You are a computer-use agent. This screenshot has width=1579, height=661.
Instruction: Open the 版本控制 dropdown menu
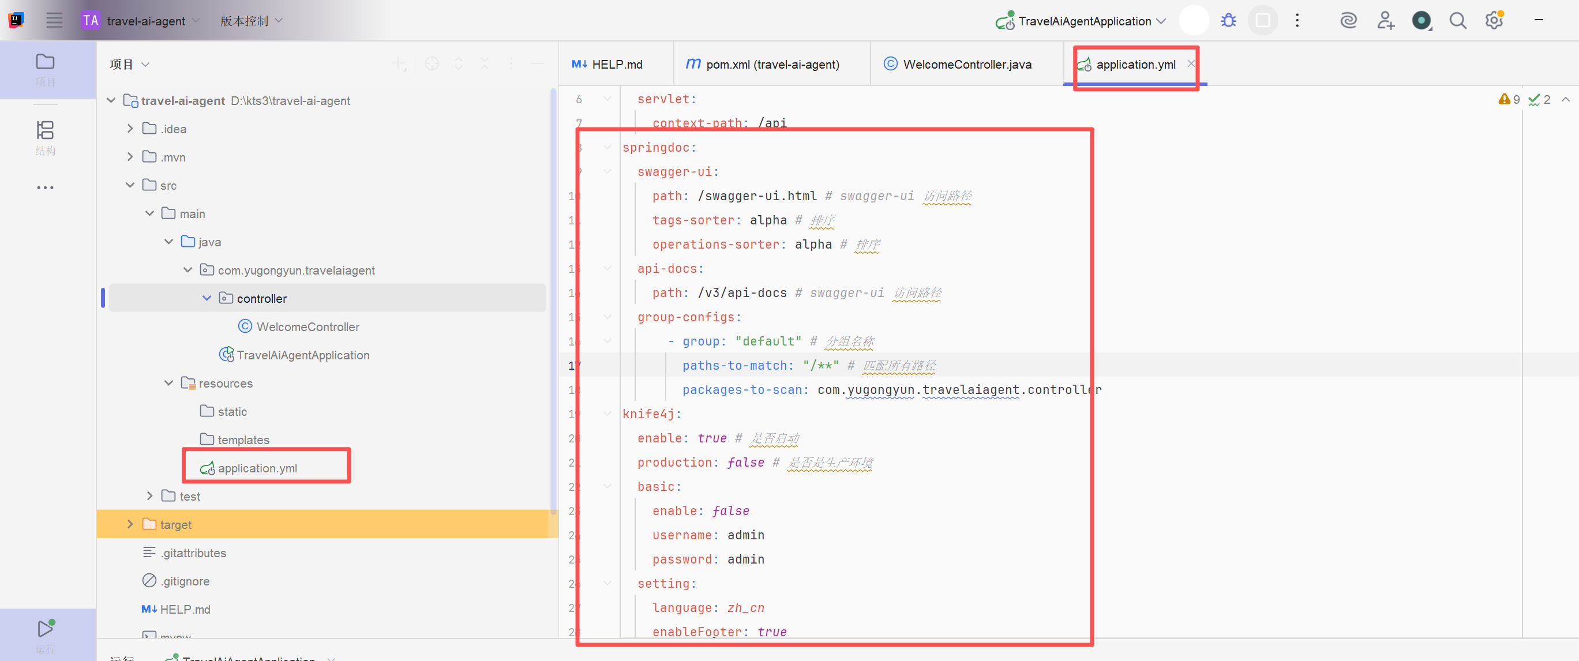click(x=251, y=21)
